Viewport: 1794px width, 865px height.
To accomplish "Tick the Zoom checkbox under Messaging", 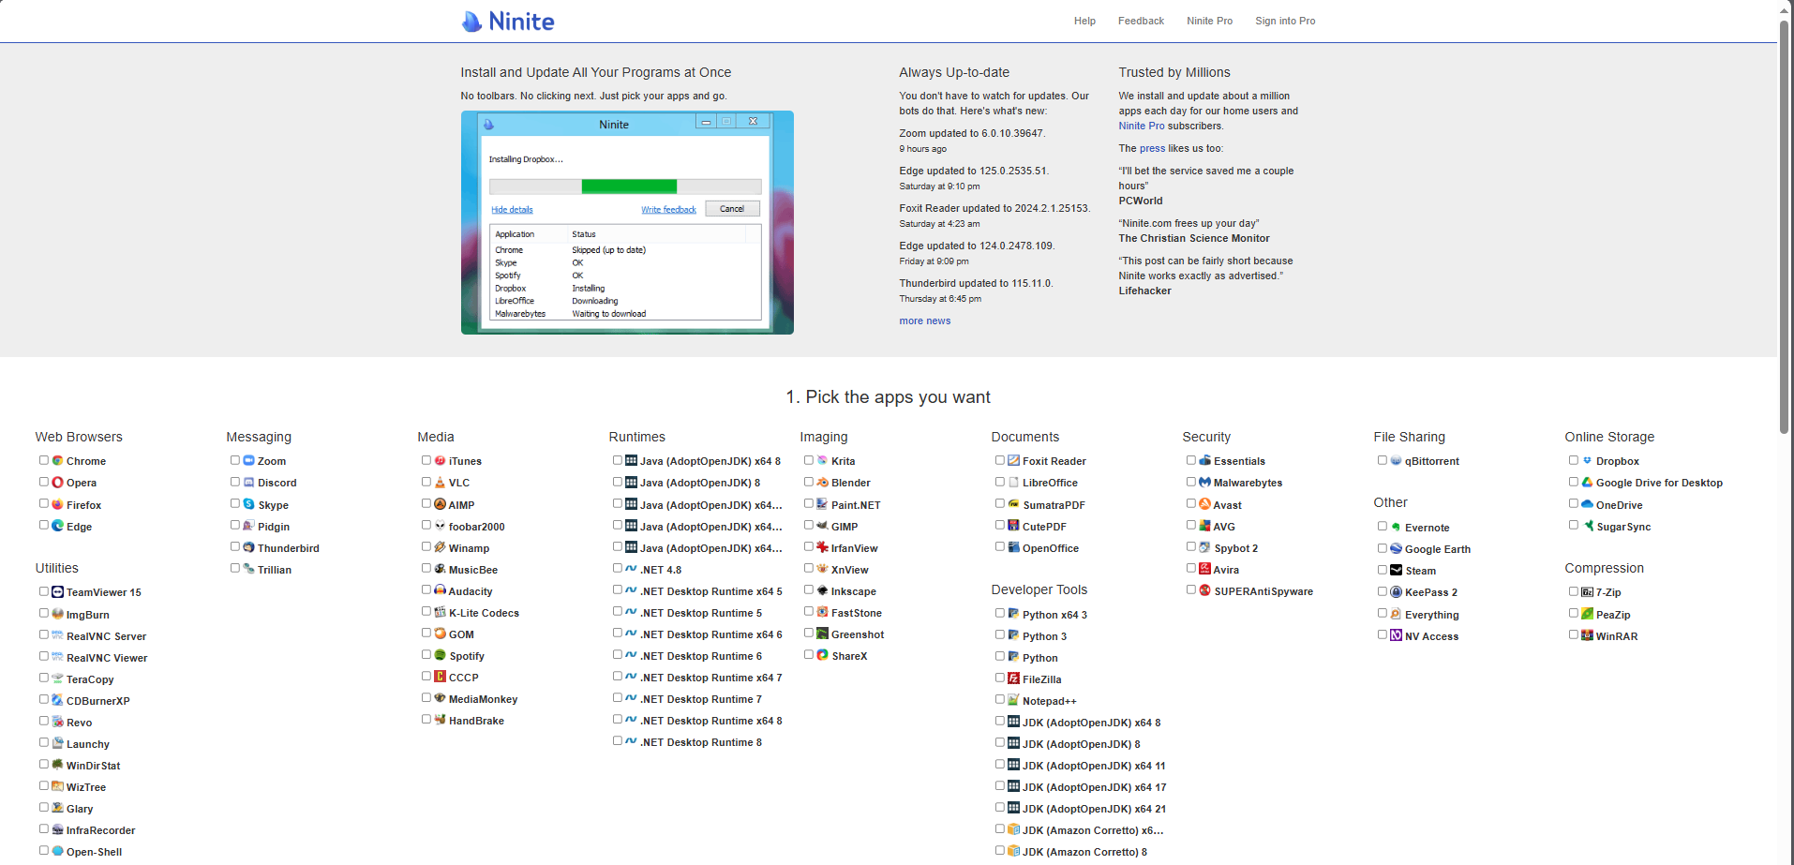I will 235,460.
